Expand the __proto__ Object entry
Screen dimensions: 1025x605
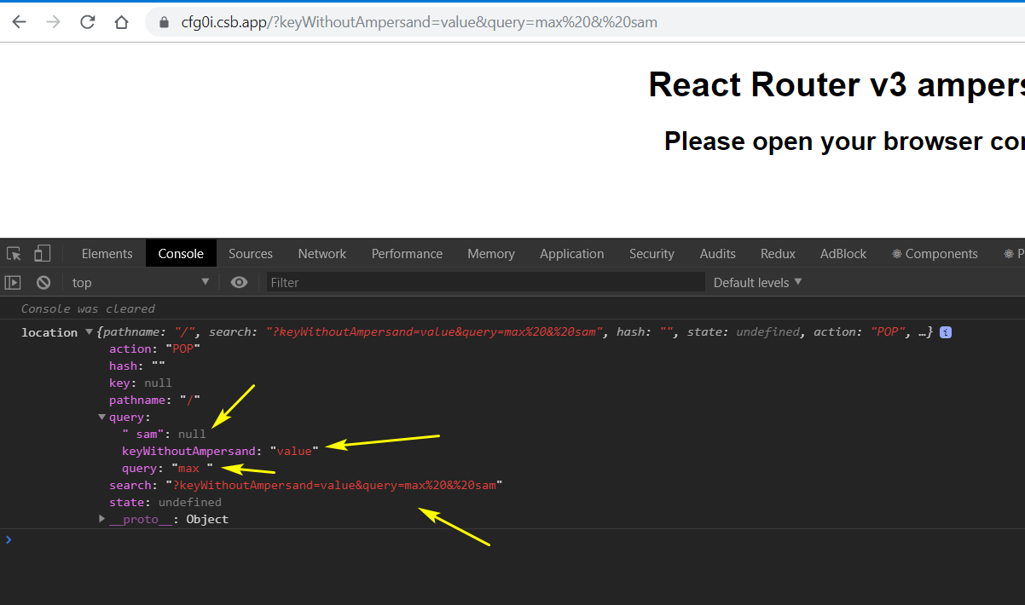pos(101,519)
